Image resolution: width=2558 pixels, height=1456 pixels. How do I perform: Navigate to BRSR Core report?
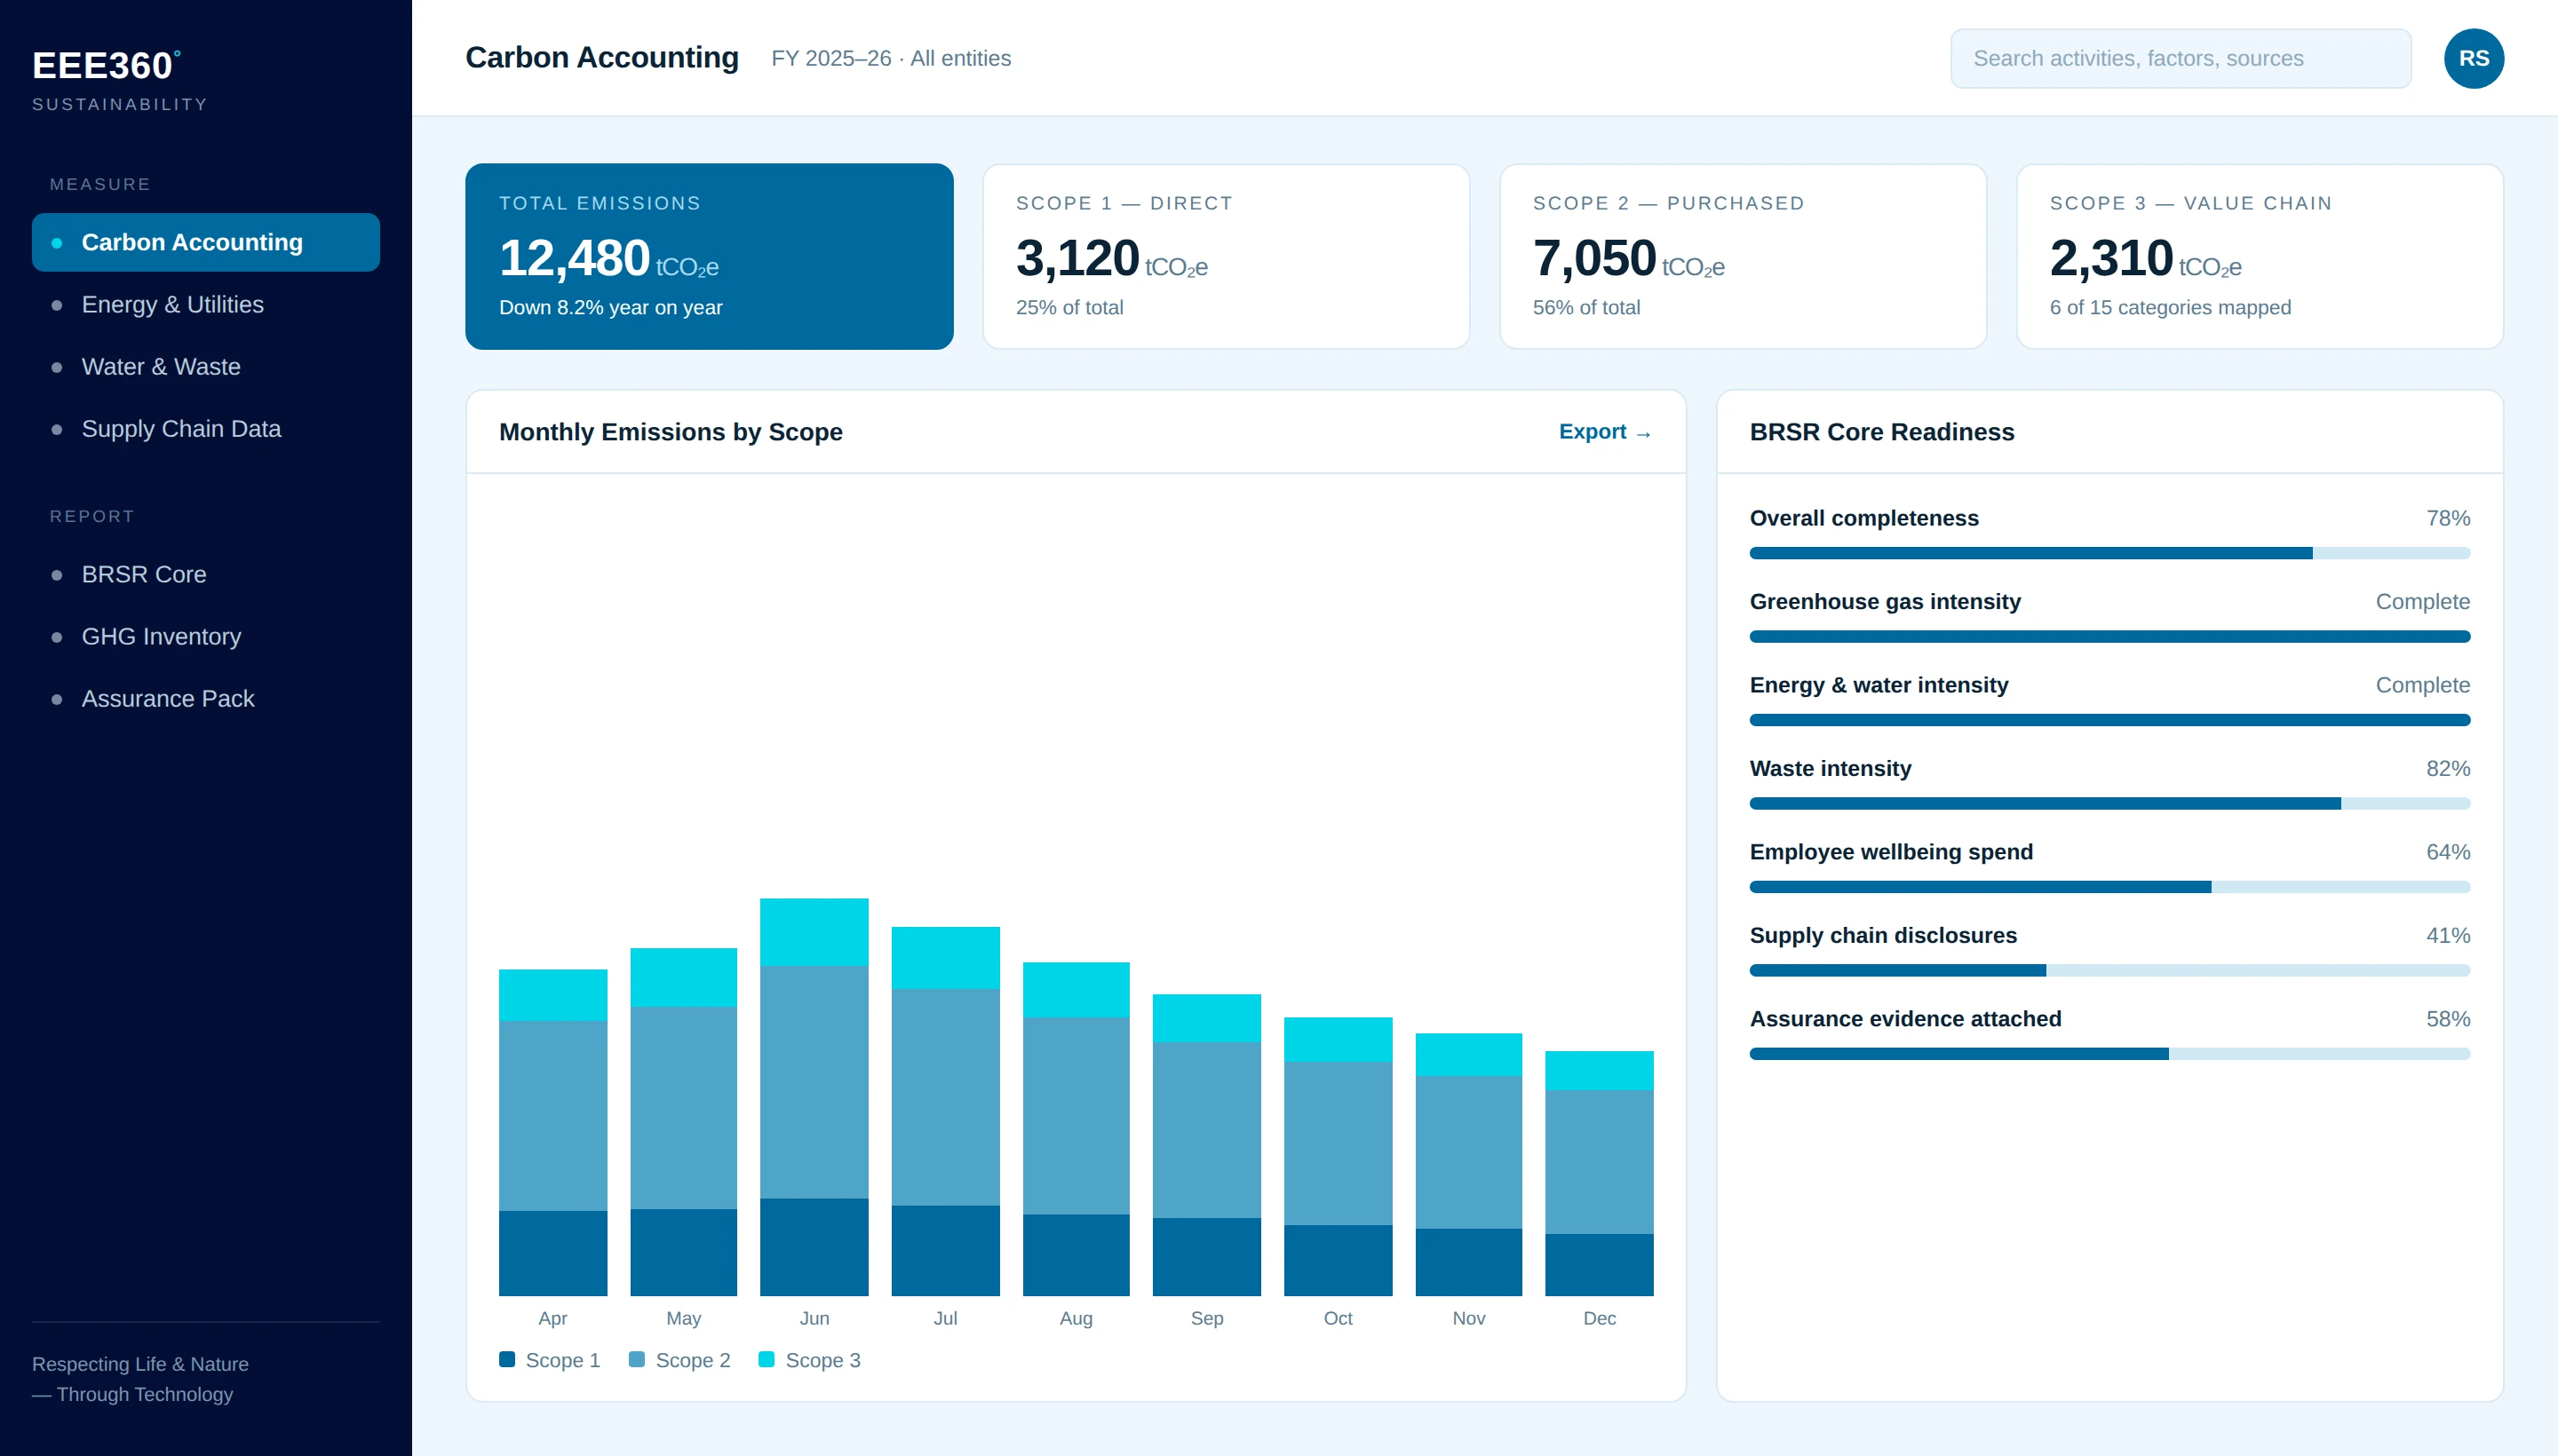(206, 574)
